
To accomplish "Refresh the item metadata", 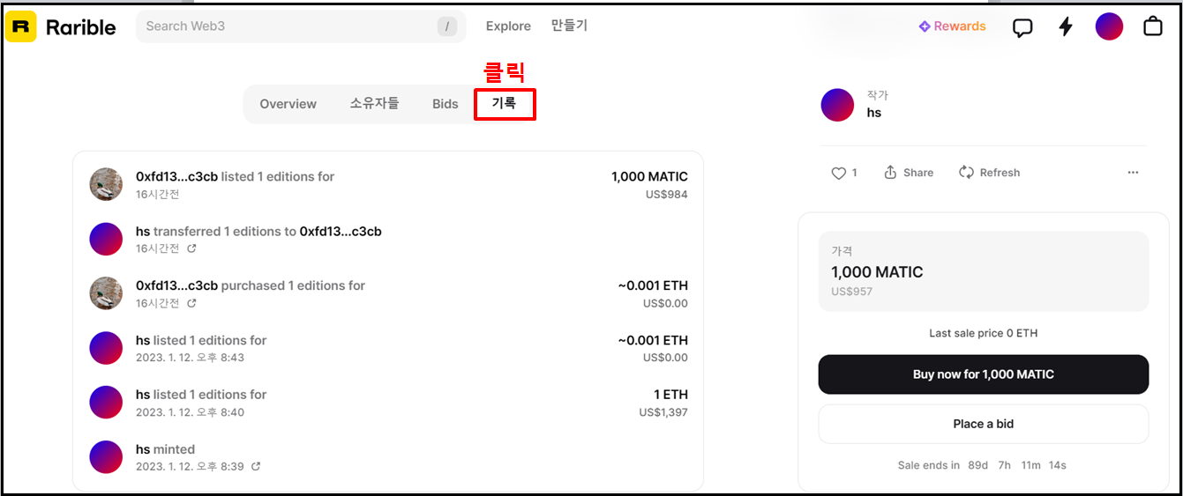I will point(989,173).
